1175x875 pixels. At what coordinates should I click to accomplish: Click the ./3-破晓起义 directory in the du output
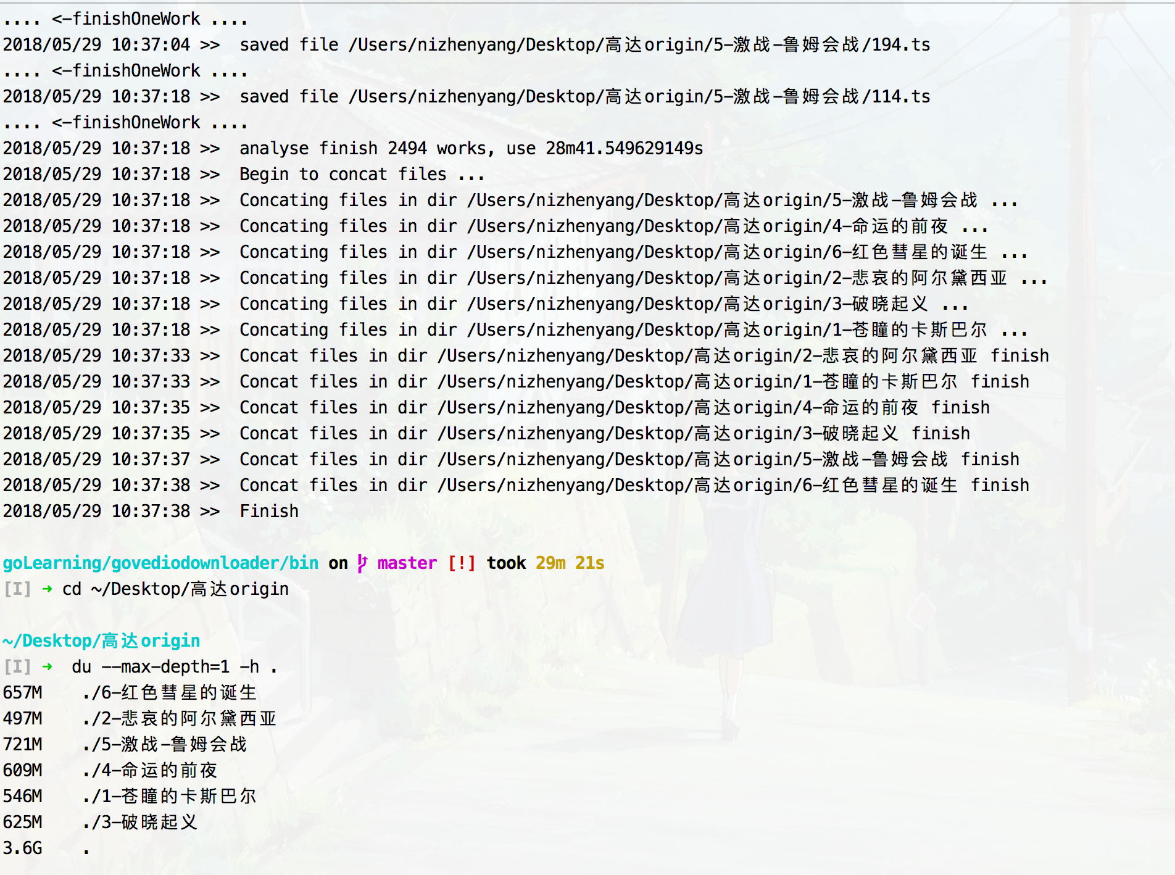tap(140, 823)
